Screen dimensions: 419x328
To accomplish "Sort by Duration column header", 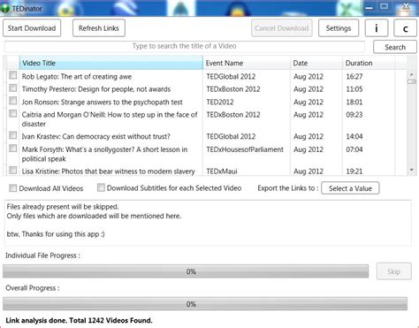I will pos(369,63).
